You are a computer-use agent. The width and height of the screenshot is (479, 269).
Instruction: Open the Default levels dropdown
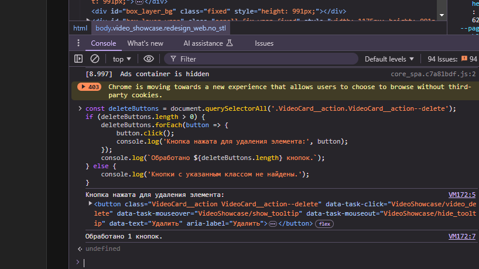389,59
